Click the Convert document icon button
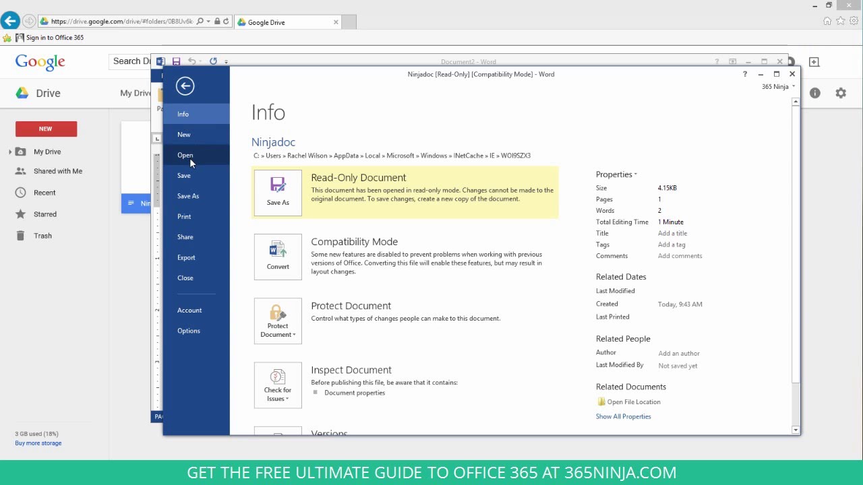 (x=278, y=257)
